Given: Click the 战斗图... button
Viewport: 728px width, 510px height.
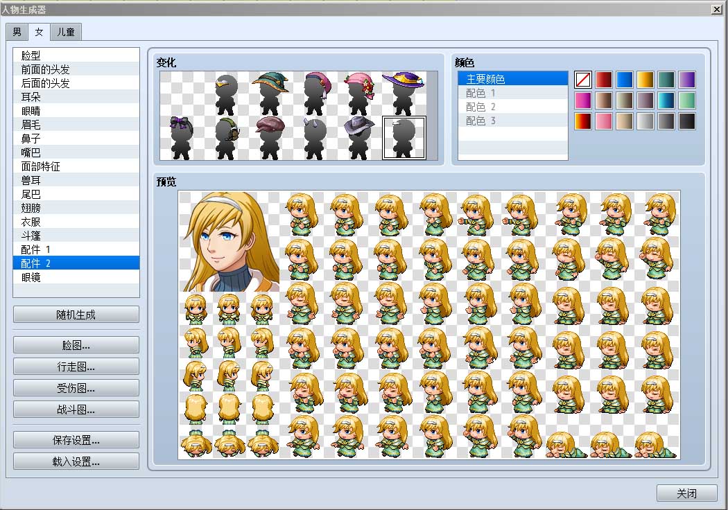Looking at the screenshot, I should (x=76, y=410).
